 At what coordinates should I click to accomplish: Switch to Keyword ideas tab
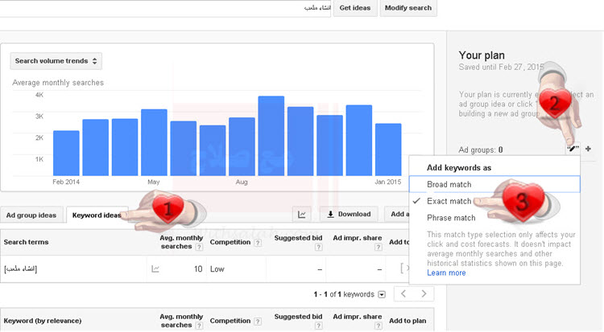[95, 215]
